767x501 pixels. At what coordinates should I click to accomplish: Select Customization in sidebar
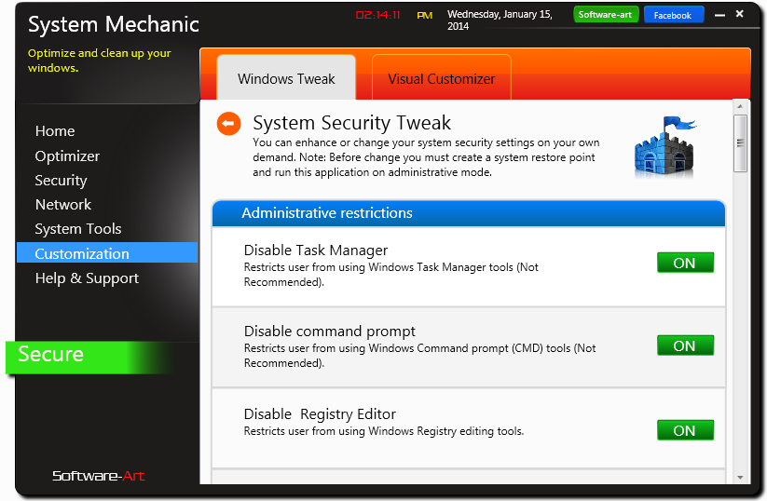[107, 253]
